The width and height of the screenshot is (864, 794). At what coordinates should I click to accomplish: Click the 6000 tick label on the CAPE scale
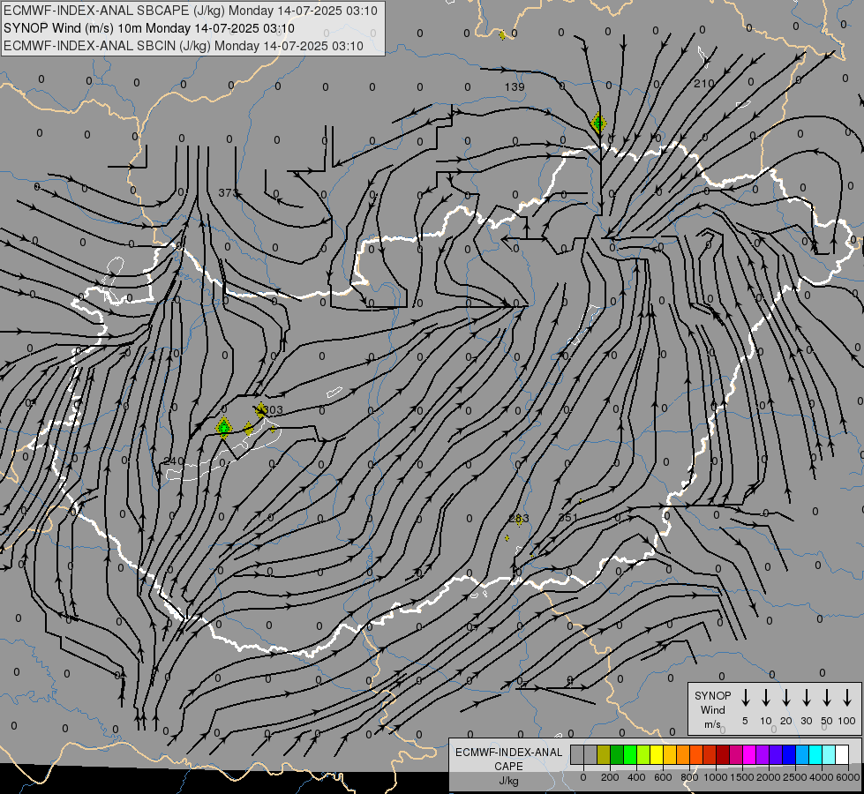848,777
